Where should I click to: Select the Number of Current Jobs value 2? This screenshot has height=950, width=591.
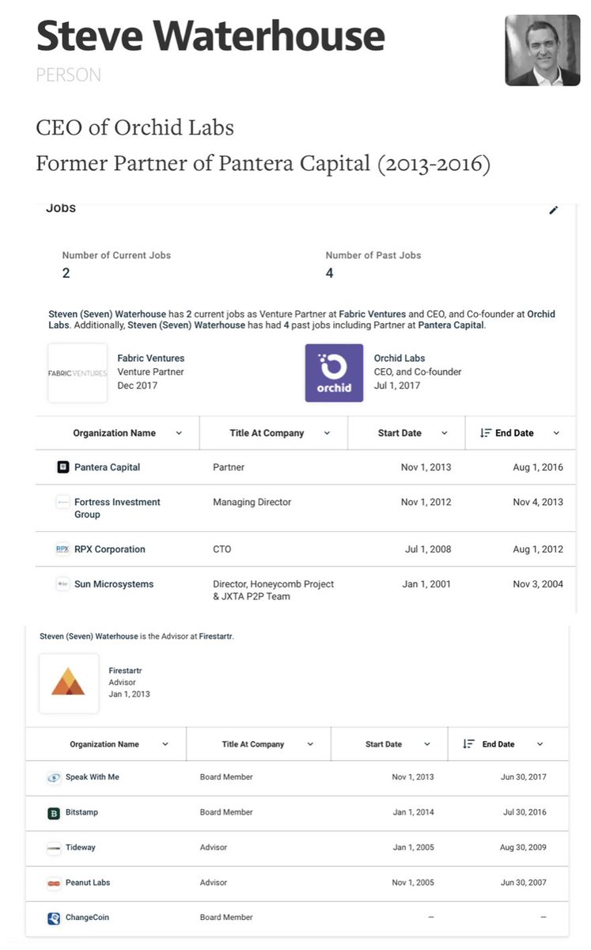point(66,273)
